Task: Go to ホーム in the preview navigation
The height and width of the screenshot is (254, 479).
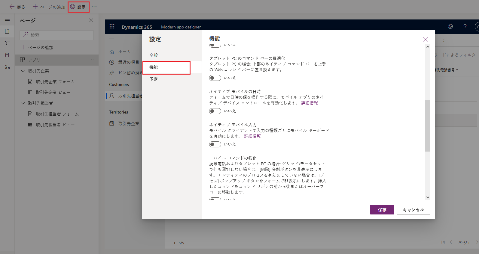Action: click(x=120, y=52)
